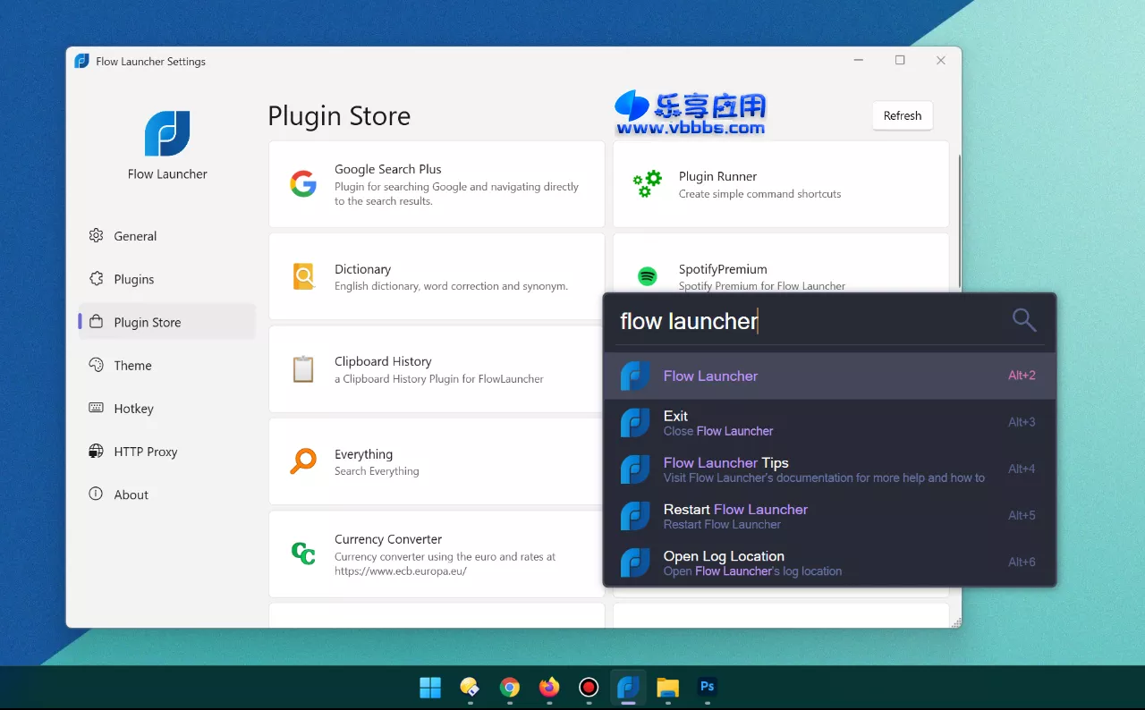This screenshot has width=1145, height=710.
Task: Click the Everything plugin's magnifier icon
Action: click(303, 461)
